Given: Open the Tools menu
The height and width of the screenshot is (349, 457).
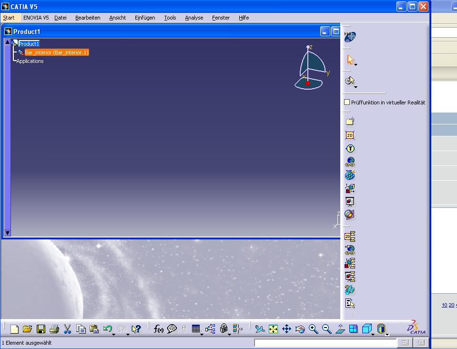Looking at the screenshot, I should [170, 18].
